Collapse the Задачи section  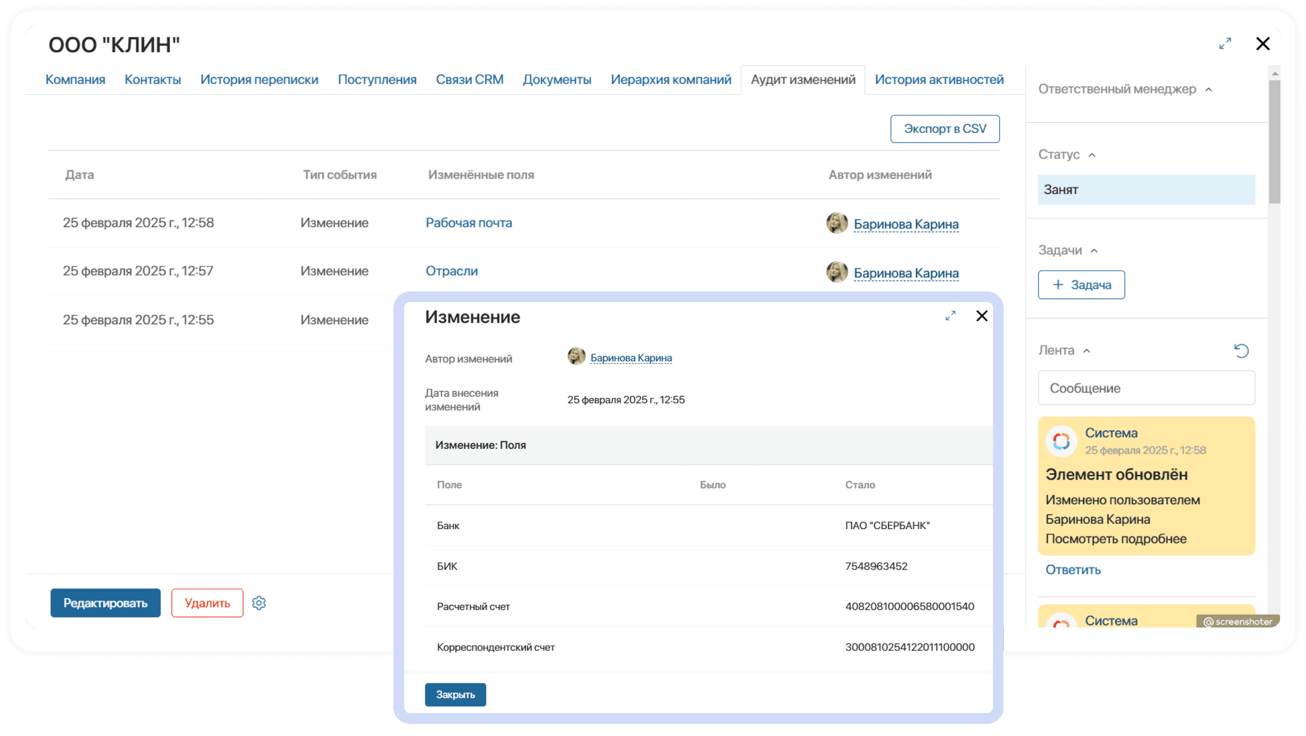[x=1094, y=251]
